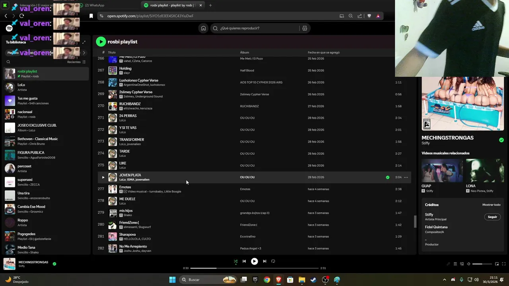The width and height of the screenshot is (509, 286).
Task: Toggle shuffle playback
Action: pyautogui.click(x=235, y=261)
